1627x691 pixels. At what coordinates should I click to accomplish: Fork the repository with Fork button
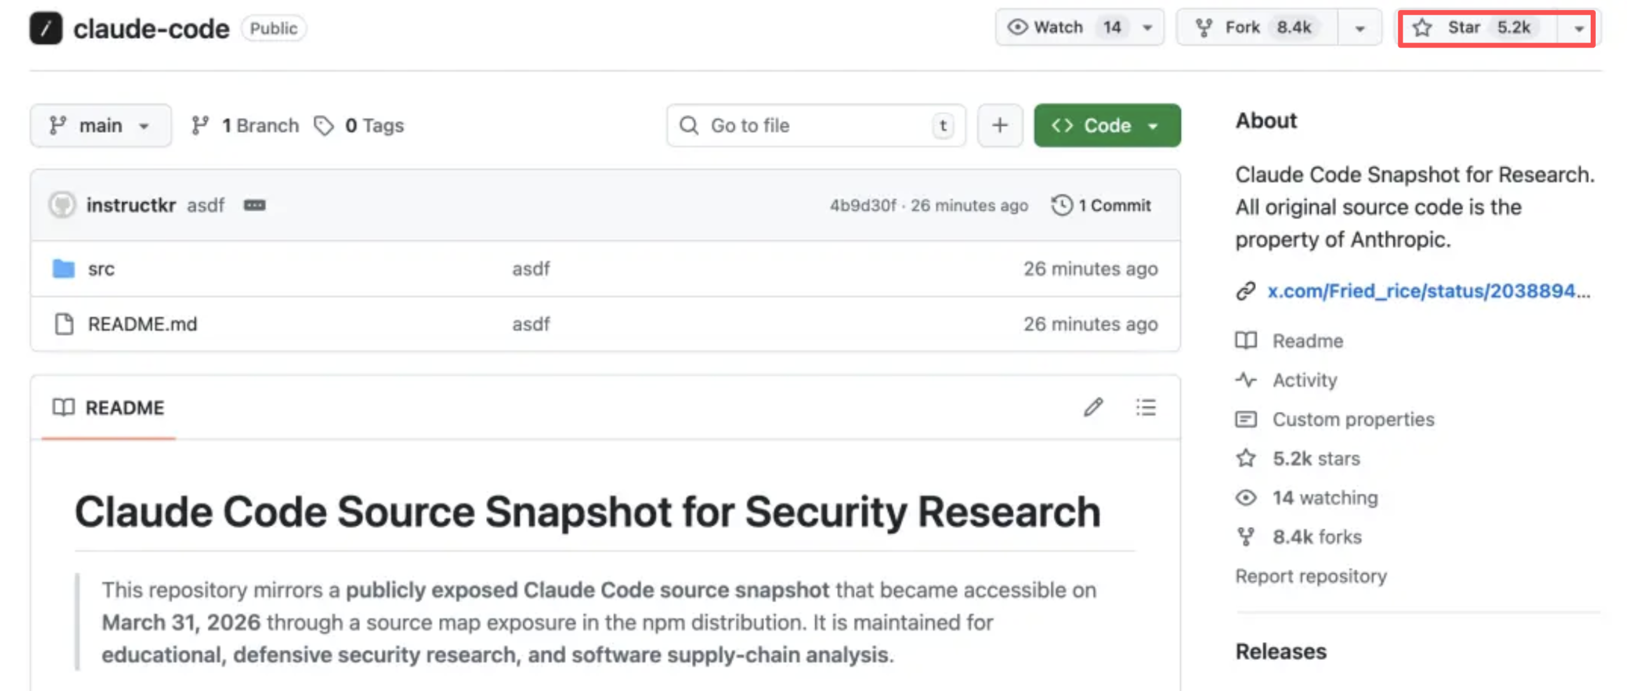(x=1256, y=27)
